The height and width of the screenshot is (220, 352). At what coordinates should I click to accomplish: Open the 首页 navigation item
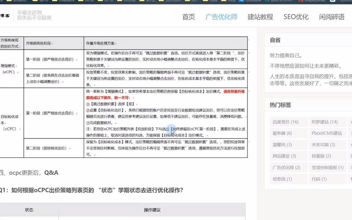[188, 17]
